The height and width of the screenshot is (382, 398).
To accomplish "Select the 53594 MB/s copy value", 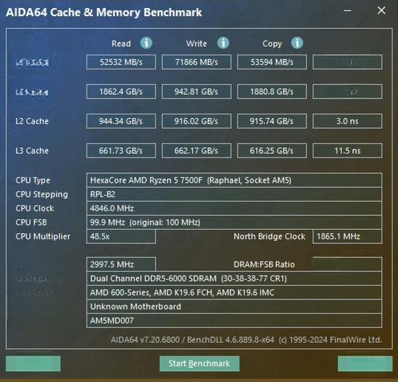I will 271,62.
